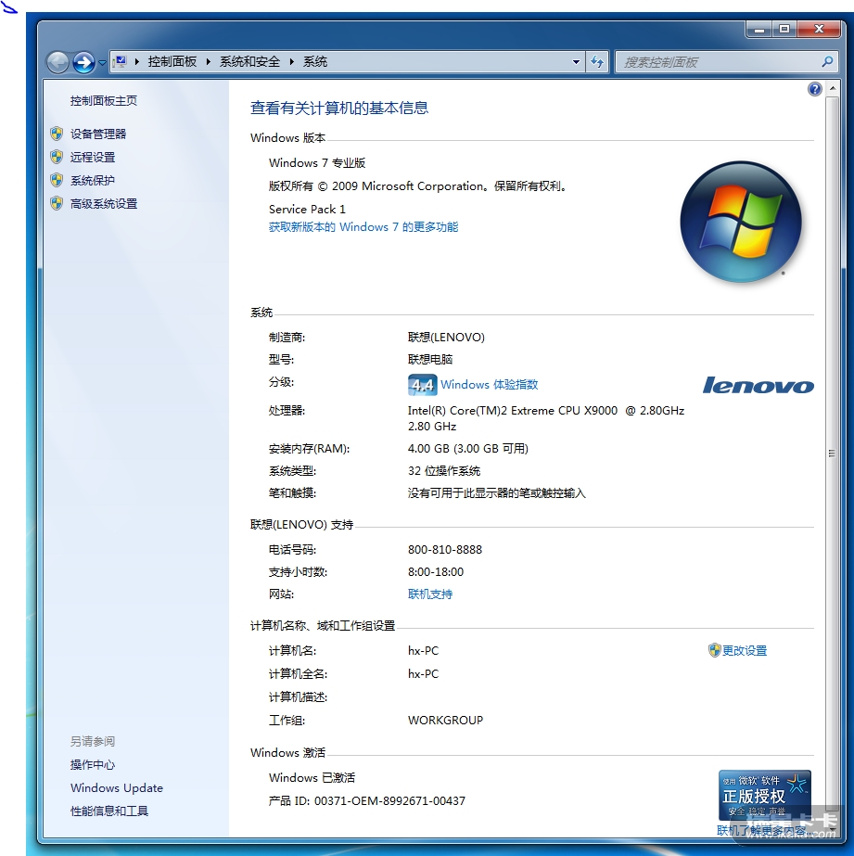Viewport: 854px width, 856px height.
Task: Open help via the blue question mark
Action: tap(815, 89)
